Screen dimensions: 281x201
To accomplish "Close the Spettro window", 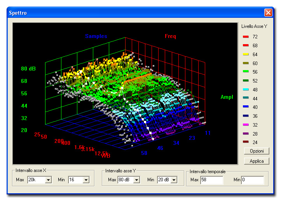I will point(268,13).
